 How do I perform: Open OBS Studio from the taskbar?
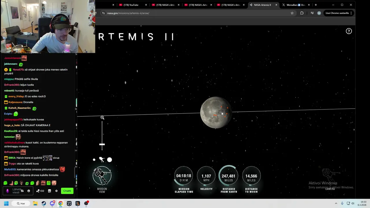click(86, 203)
